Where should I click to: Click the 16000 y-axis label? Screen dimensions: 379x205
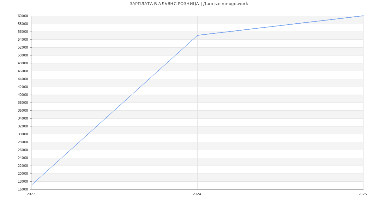tap(23, 189)
